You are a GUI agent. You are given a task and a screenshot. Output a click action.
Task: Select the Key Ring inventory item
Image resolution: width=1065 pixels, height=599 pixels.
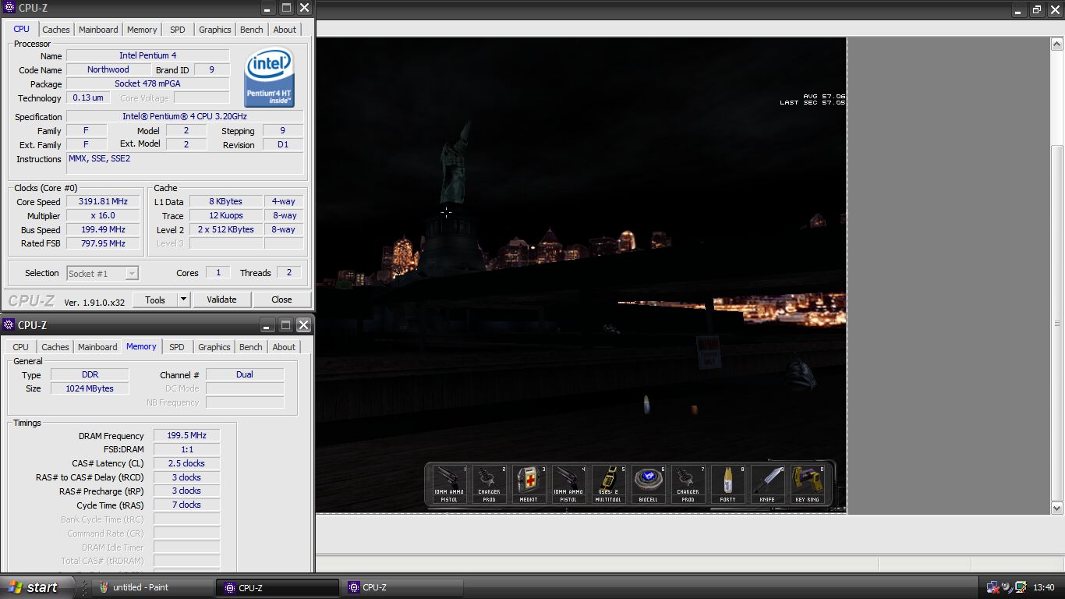tap(807, 484)
